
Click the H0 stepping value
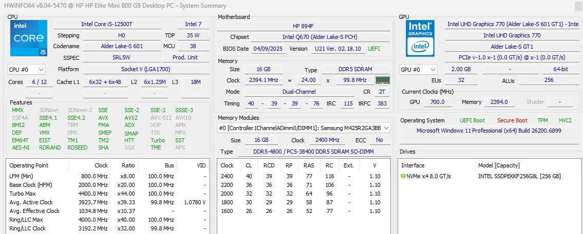coord(122,36)
